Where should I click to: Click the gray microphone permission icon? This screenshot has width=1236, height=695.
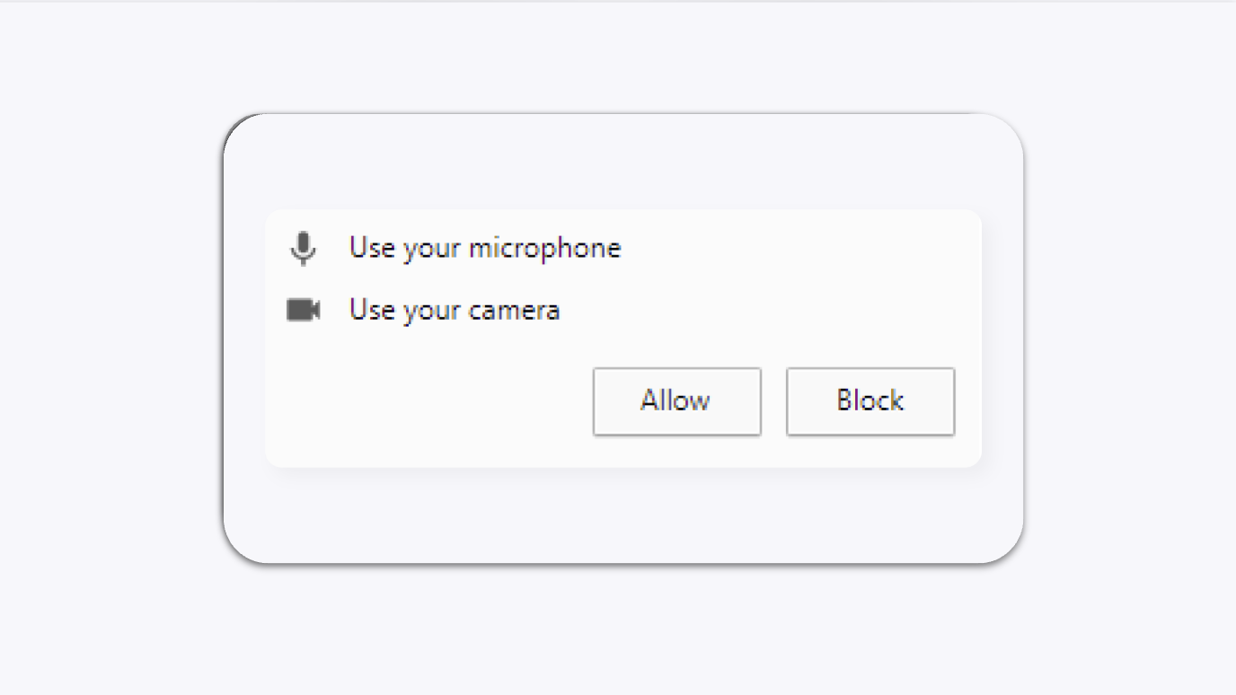click(304, 249)
